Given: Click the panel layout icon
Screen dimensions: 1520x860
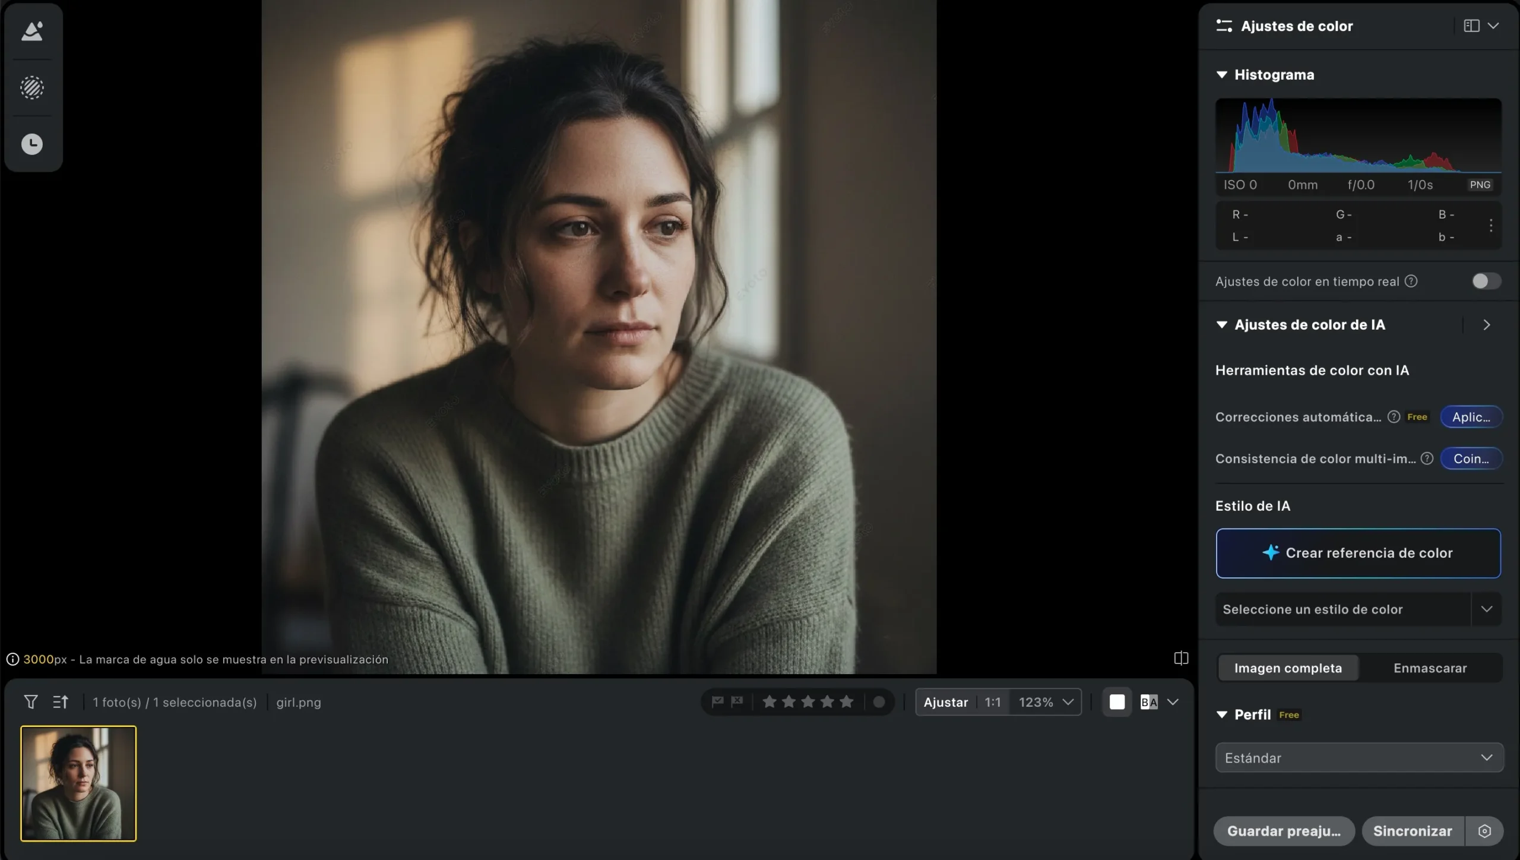Looking at the screenshot, I should (x=1471, y=26).
